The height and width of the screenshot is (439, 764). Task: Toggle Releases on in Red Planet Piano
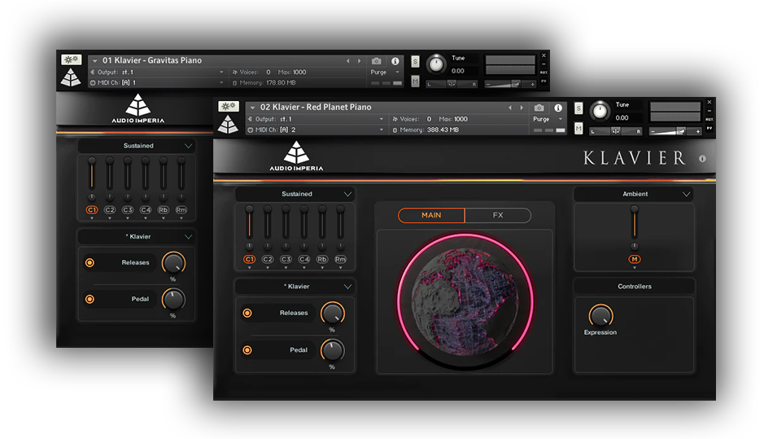(247, 313)
